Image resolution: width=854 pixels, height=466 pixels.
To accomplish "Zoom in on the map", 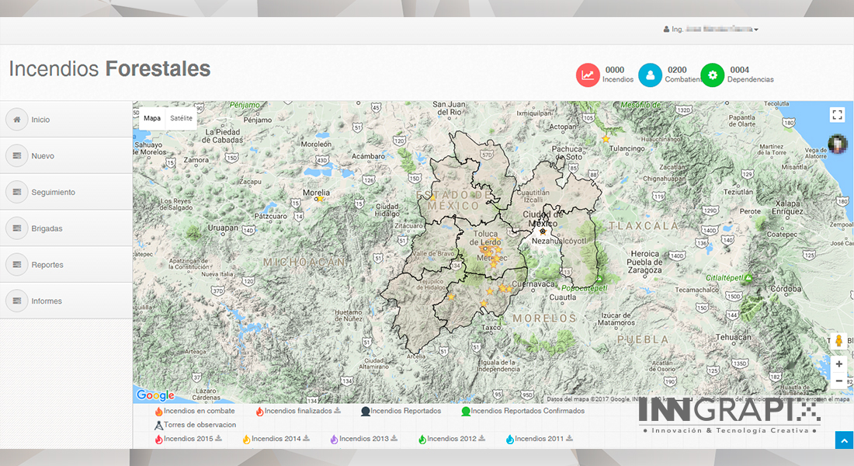I will [838, 364].
